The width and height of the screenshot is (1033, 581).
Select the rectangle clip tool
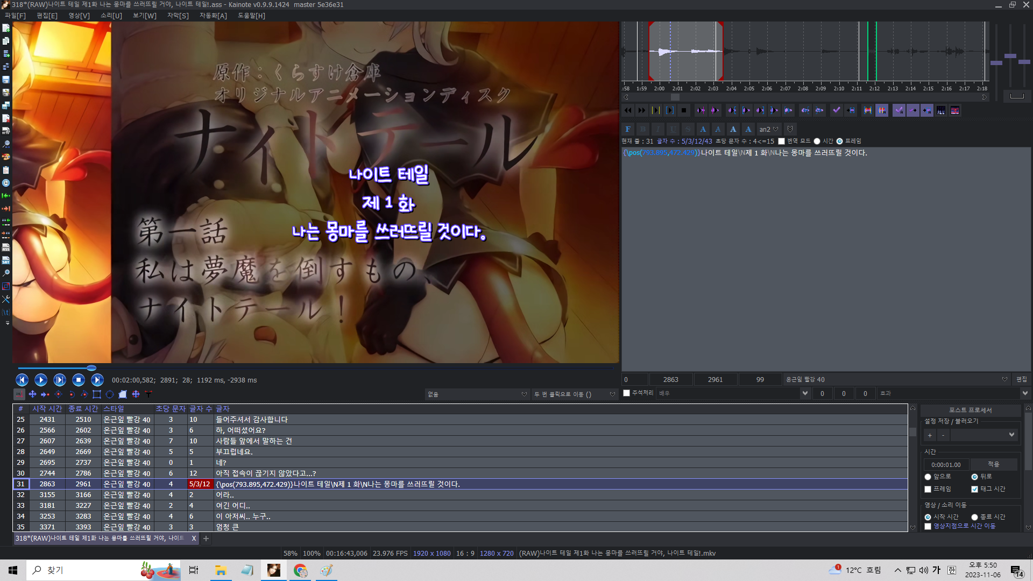coord(97,394)
